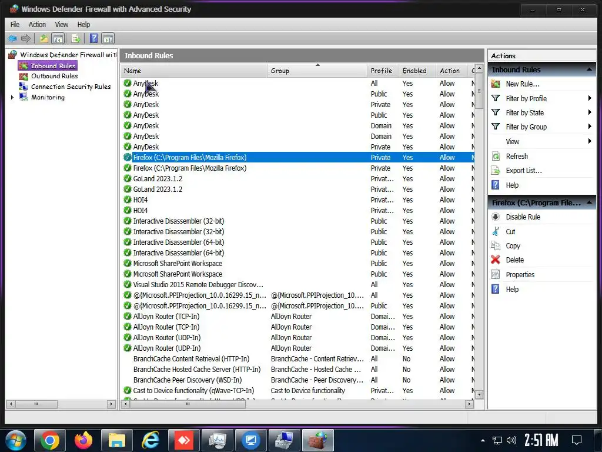Click the Copy action
This screenshot has width=602, height=452.
click(x=513, y=245)
